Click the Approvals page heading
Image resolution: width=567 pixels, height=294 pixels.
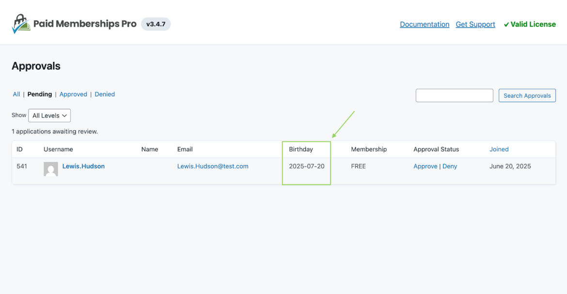pyautogui.click(x=36, y=66)
